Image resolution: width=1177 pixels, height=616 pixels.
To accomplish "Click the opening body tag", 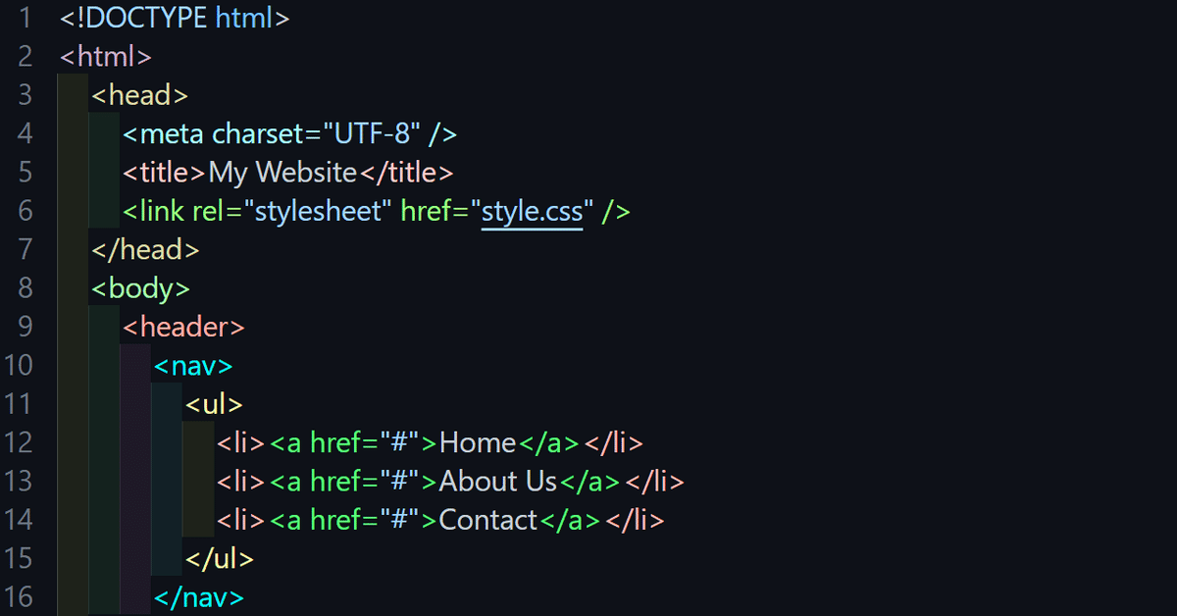I will point(140,288).
